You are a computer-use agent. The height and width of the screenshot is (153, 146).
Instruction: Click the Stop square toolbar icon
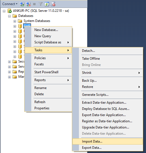click(34, 4)
